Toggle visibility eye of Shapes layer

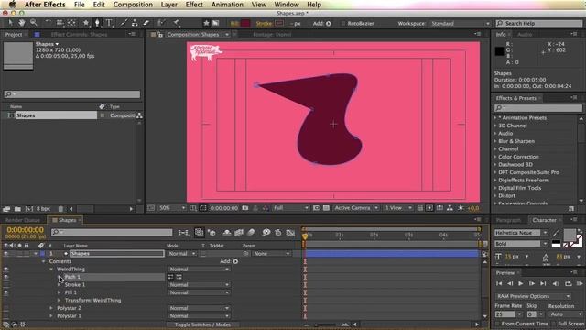[6, 254]
